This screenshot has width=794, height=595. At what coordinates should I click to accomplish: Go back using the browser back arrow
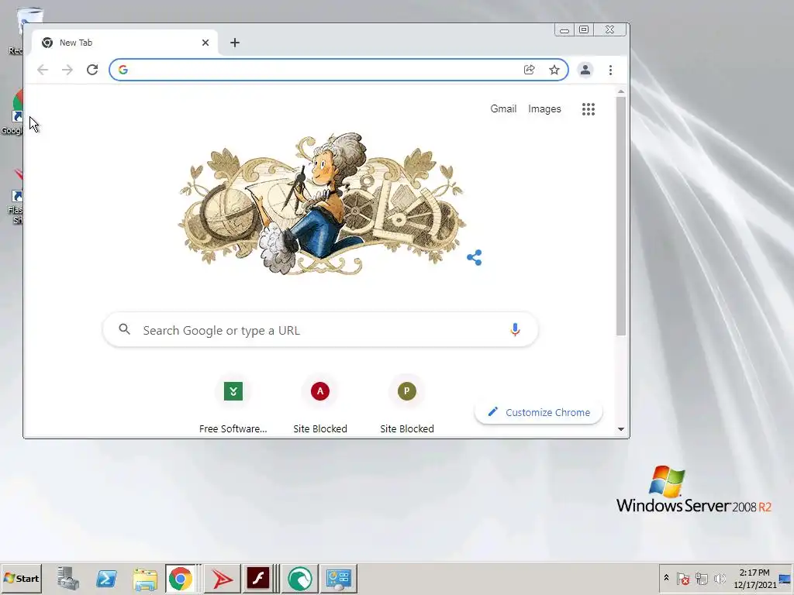coord(43,70)
